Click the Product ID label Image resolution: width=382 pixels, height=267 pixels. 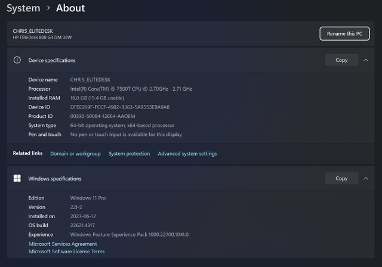[41, 116]
